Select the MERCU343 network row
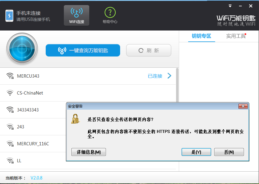The width and height of the screenshot is (259, 184). [88, 76]
